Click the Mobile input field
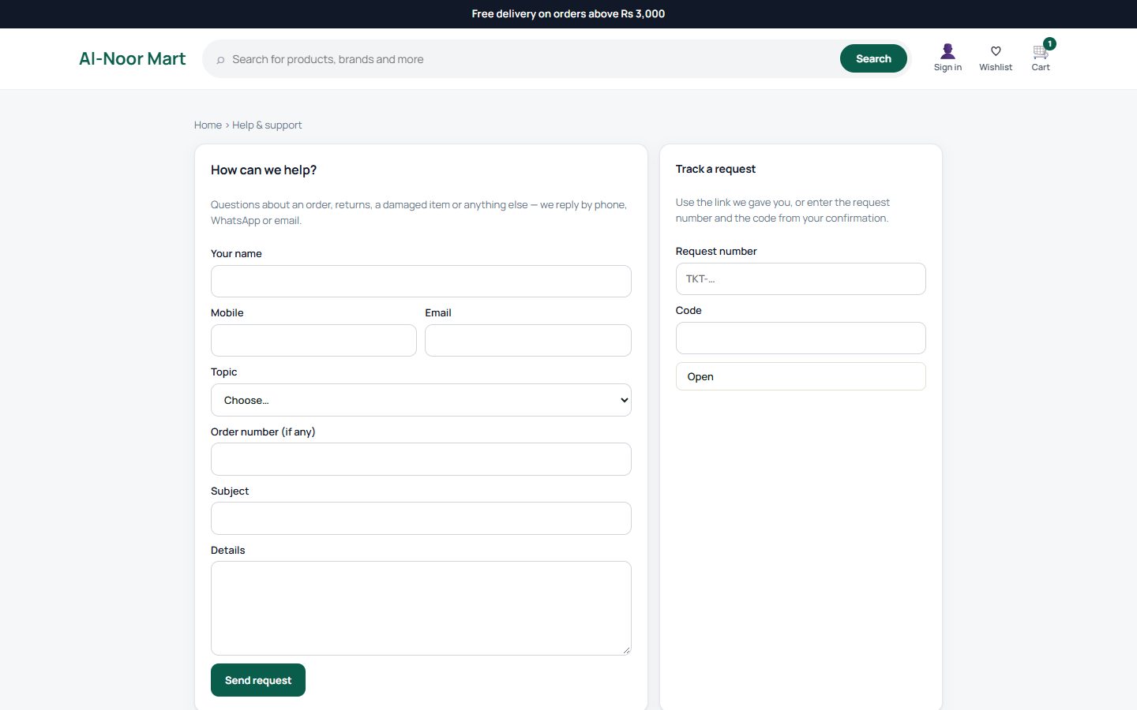Viewport: 1137px width, 710px height. (x=313, y=340)
